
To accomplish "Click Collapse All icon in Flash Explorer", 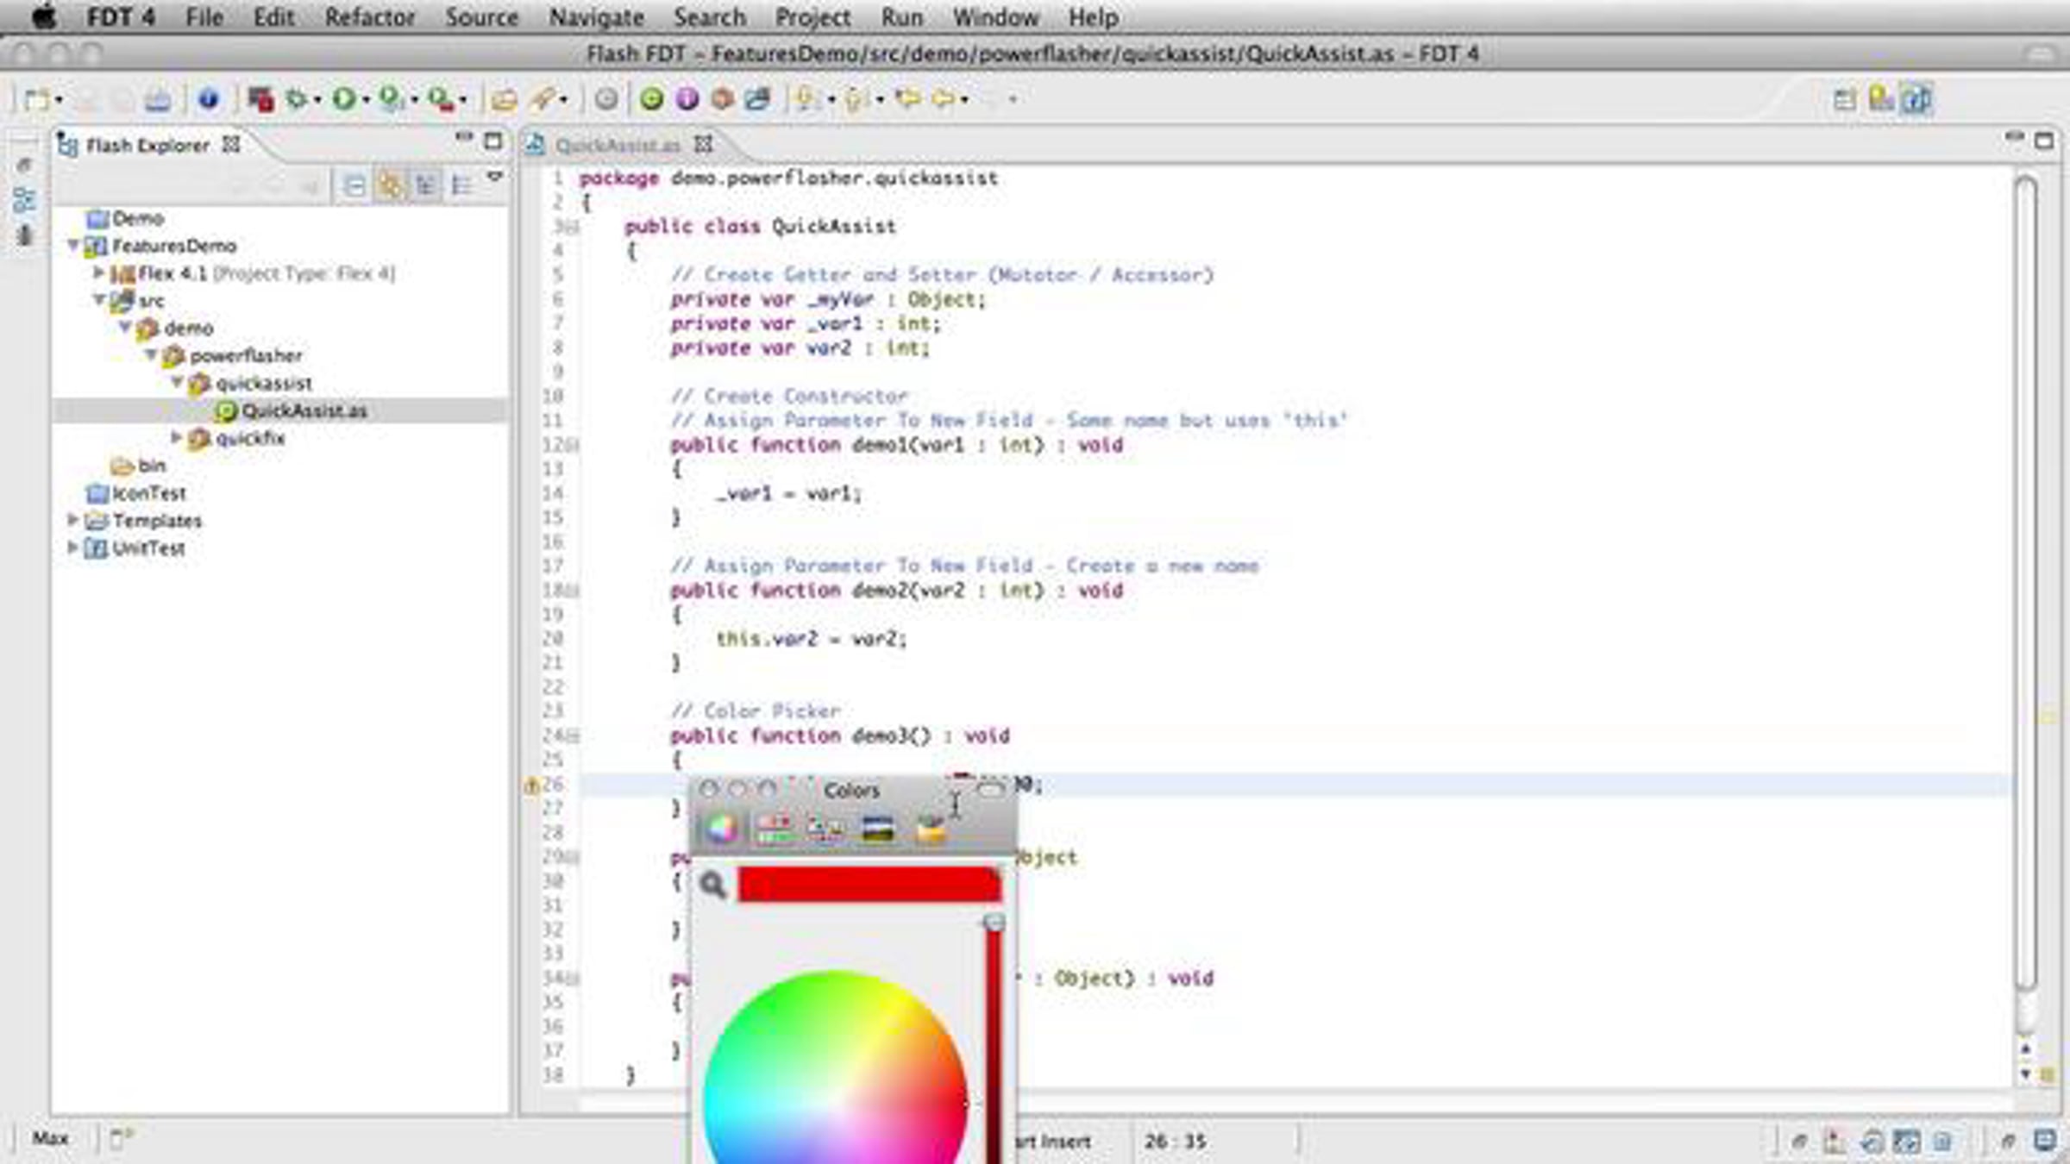I will (x=354, y=185).
